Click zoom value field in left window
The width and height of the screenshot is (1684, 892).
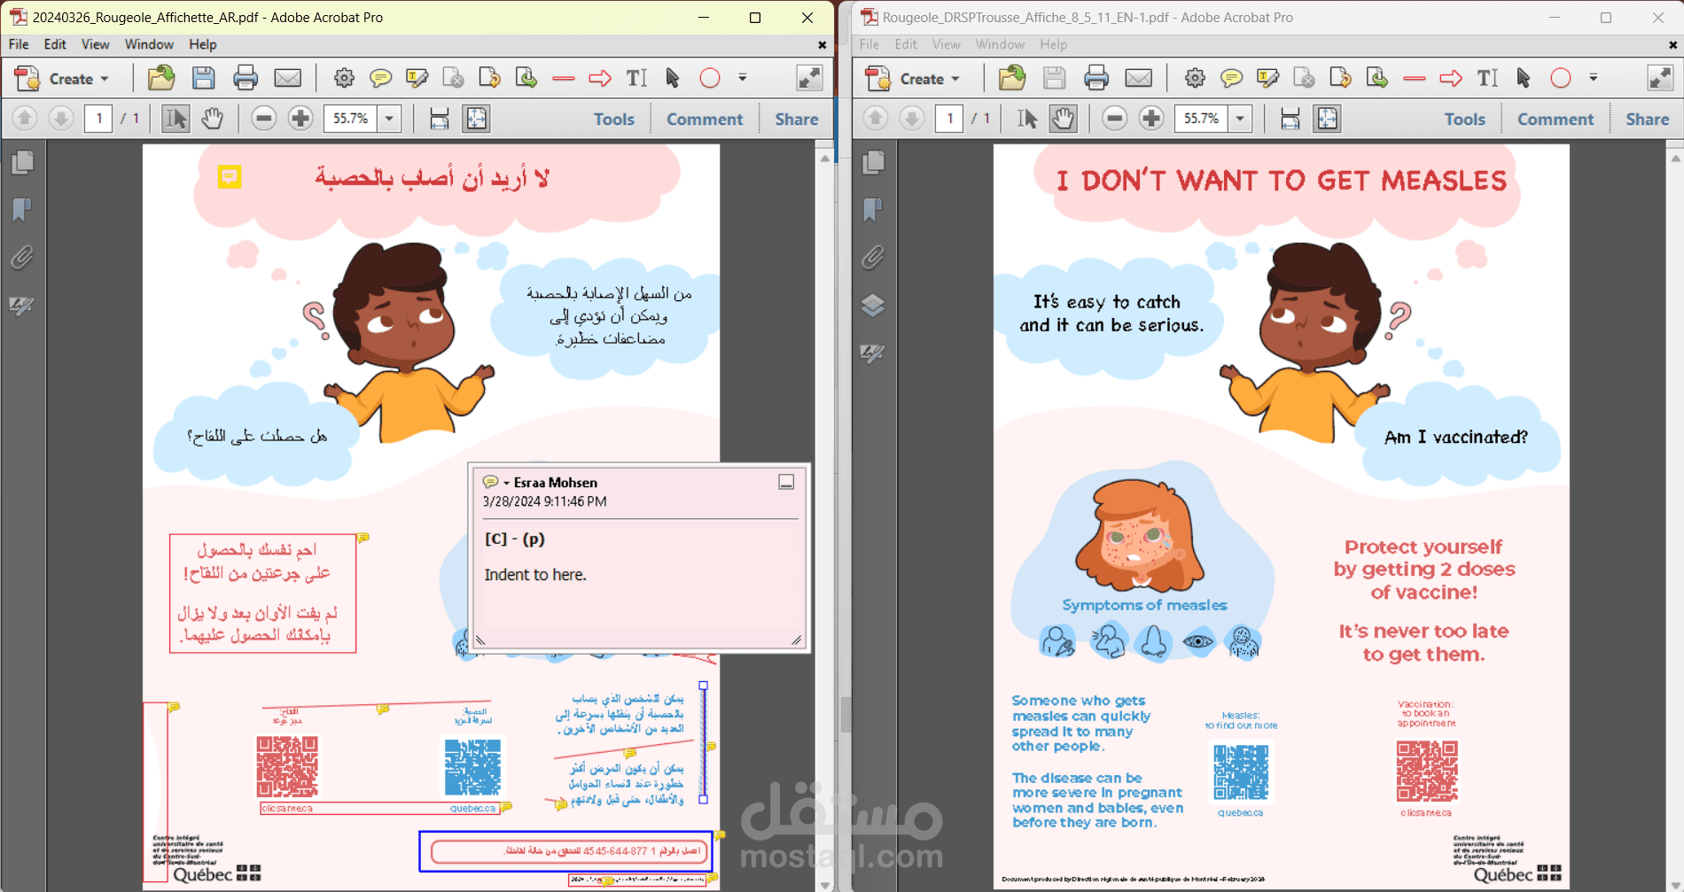(351, 118)
